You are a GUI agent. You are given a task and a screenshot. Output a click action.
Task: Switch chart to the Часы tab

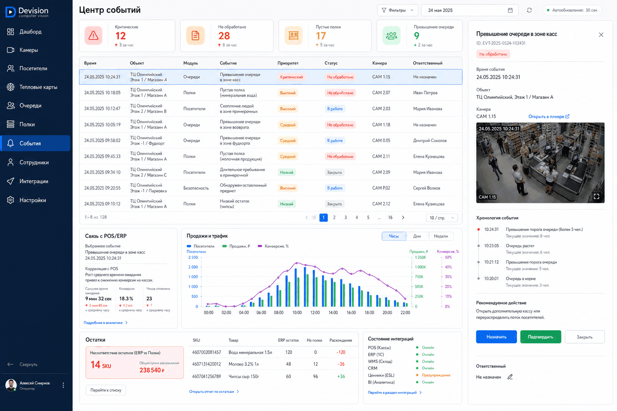pos(394,236)
